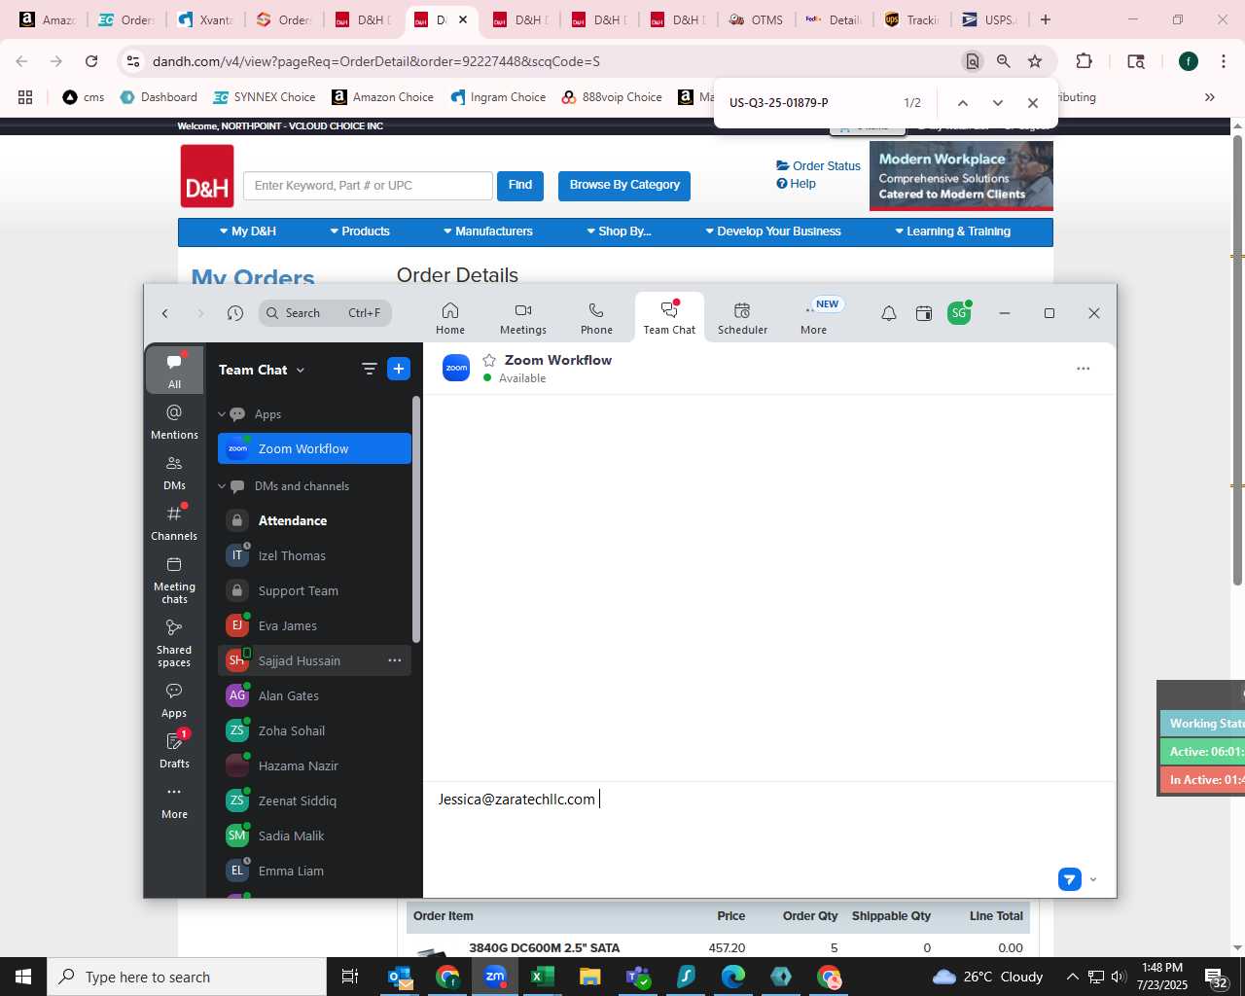
Task: Open Shared spaces in the sidebar
Action: click(x=174, y=643)
